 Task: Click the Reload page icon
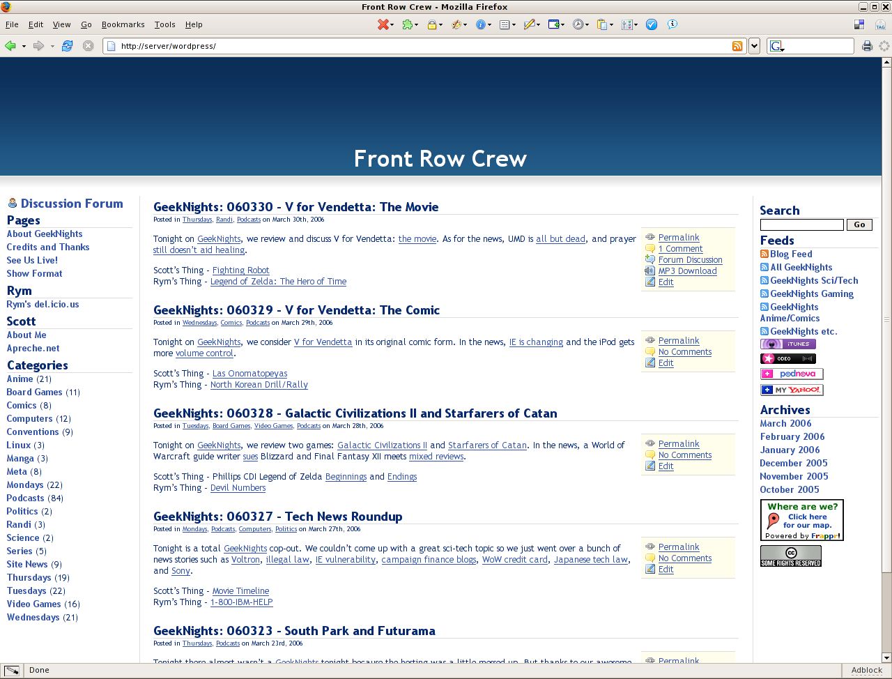pyautogui.click(x=67, y=46)
